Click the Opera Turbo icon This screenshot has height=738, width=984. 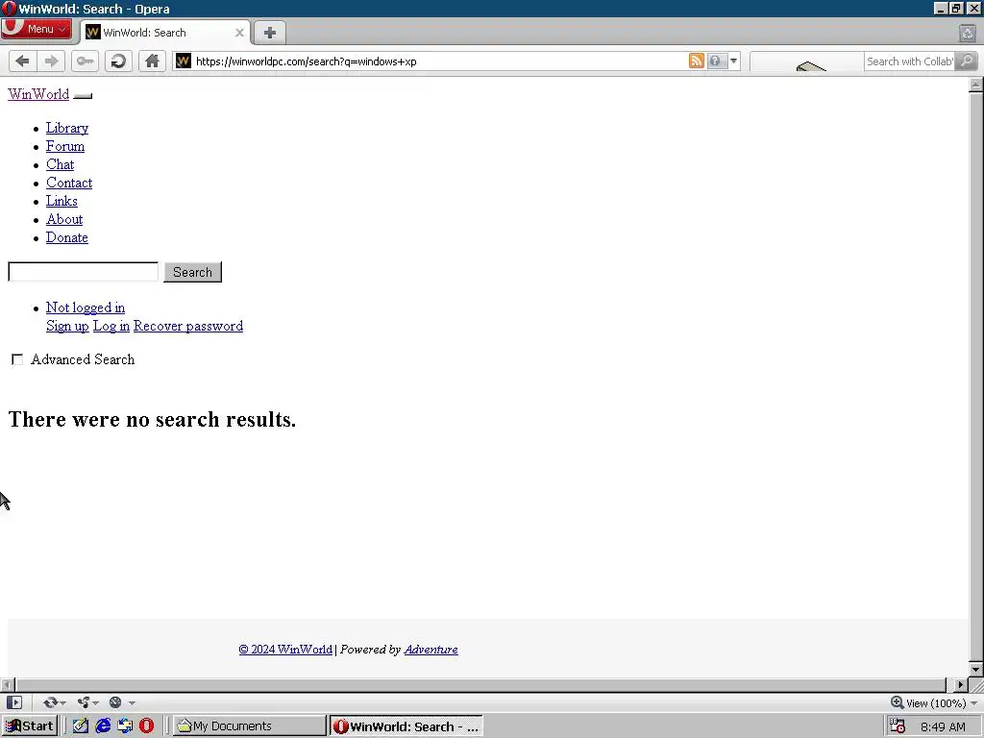(x=115, y=702)
